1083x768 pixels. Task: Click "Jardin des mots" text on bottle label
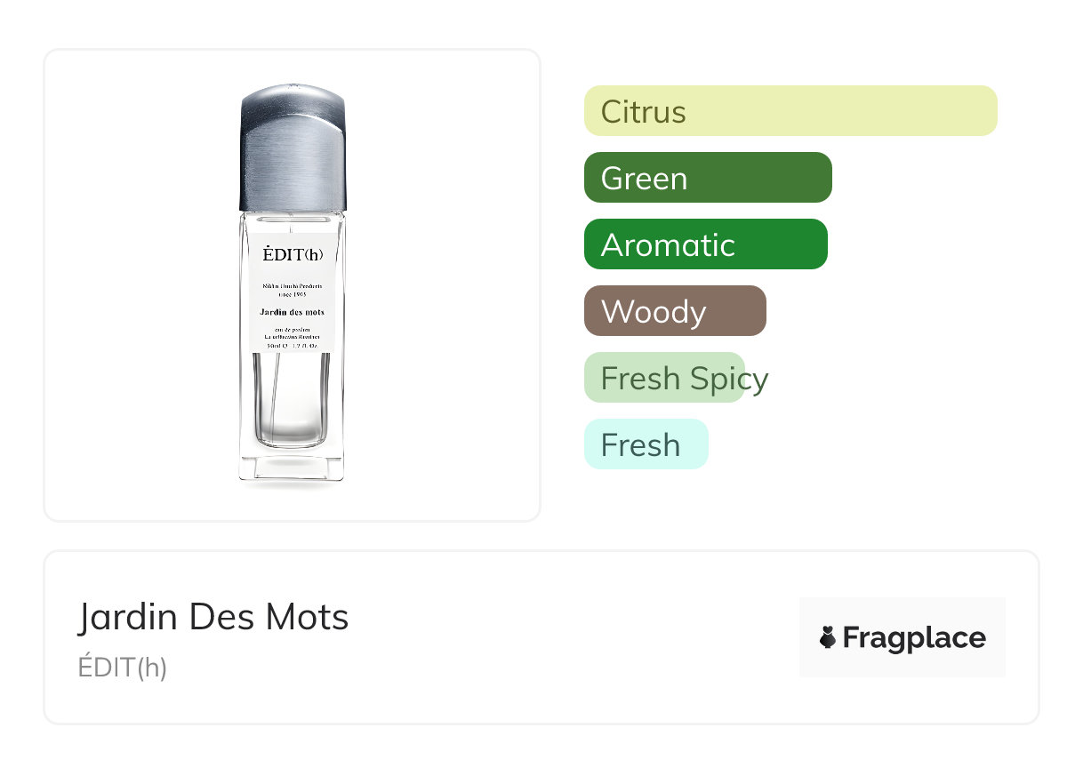293,312
